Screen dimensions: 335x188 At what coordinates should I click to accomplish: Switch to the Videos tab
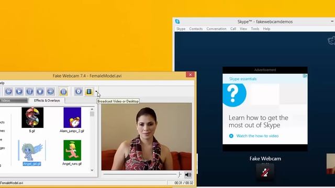click(x=14, y=100)
